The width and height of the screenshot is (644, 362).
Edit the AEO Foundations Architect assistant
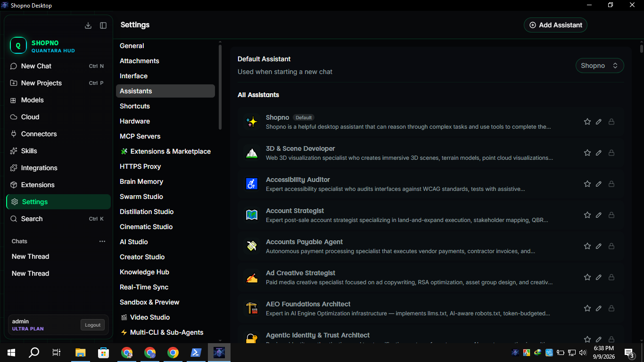click(599, 308)
